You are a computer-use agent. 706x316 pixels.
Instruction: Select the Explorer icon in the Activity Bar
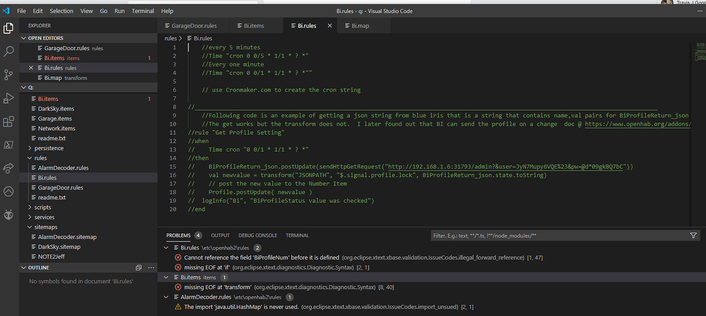tap(8, 28)
